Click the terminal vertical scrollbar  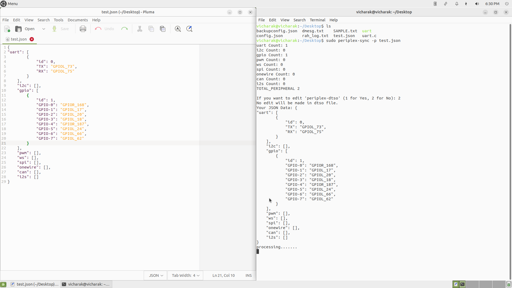coord(510,152)
